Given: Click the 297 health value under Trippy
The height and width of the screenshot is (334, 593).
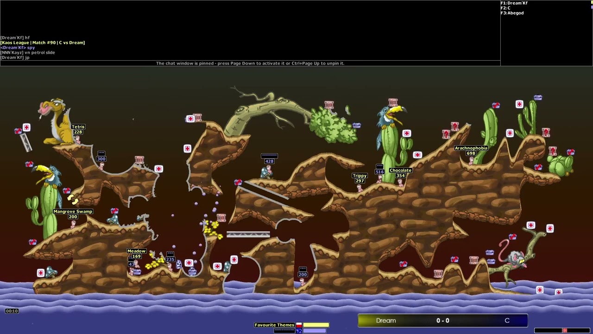Looking at the screenshot, I should [360, 181].
